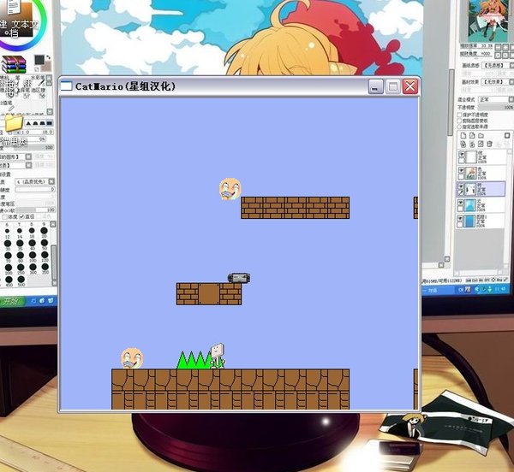Image resolution: width=514 pixels, height=472 pixels.
Task: Click the dark foreground color swatch
Action: (39, 60)
